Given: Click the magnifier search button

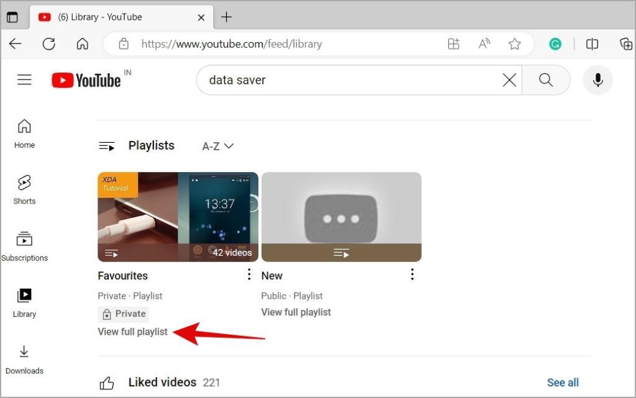Looking at the screenshot, I should [546, 80].
